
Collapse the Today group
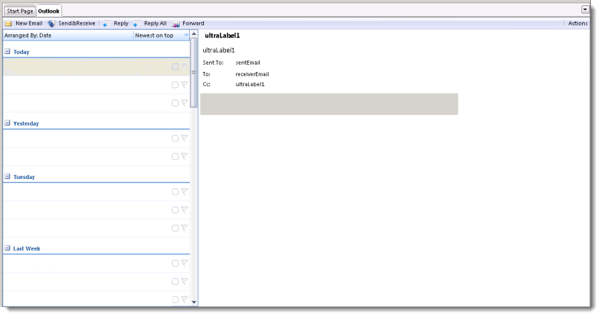coord(7,52)
